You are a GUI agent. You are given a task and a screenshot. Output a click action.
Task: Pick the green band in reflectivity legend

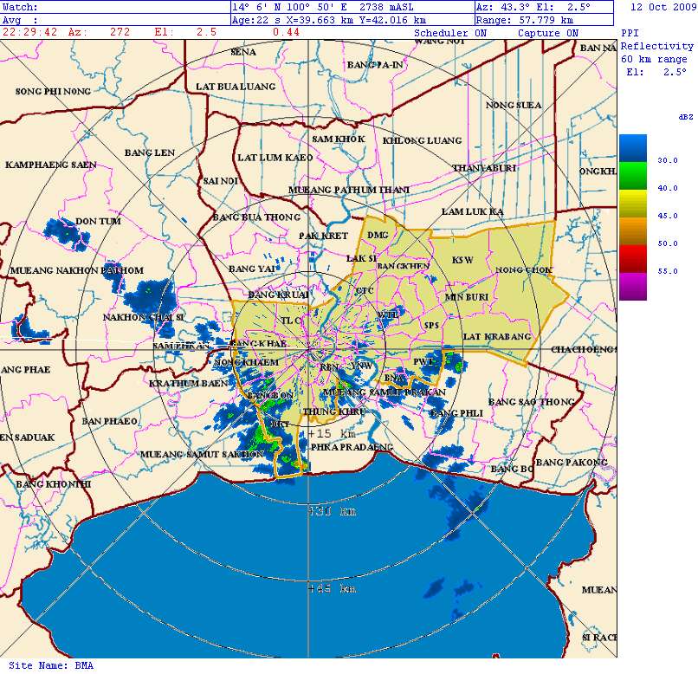[x=632, y=176]
